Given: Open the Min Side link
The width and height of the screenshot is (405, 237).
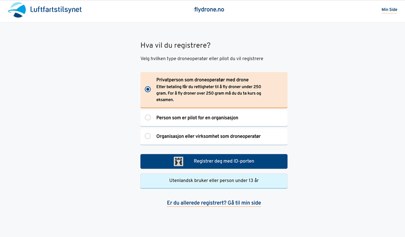Looking at the screenshot, I should coord(389,10).
